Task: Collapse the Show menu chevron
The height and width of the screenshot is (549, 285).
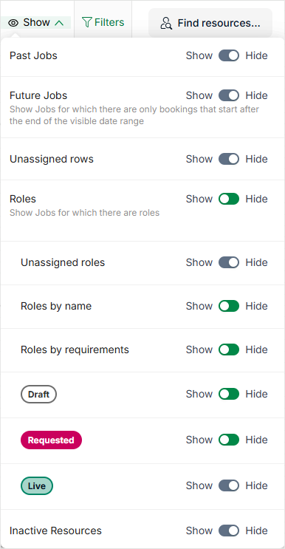Action: [60, 23]
